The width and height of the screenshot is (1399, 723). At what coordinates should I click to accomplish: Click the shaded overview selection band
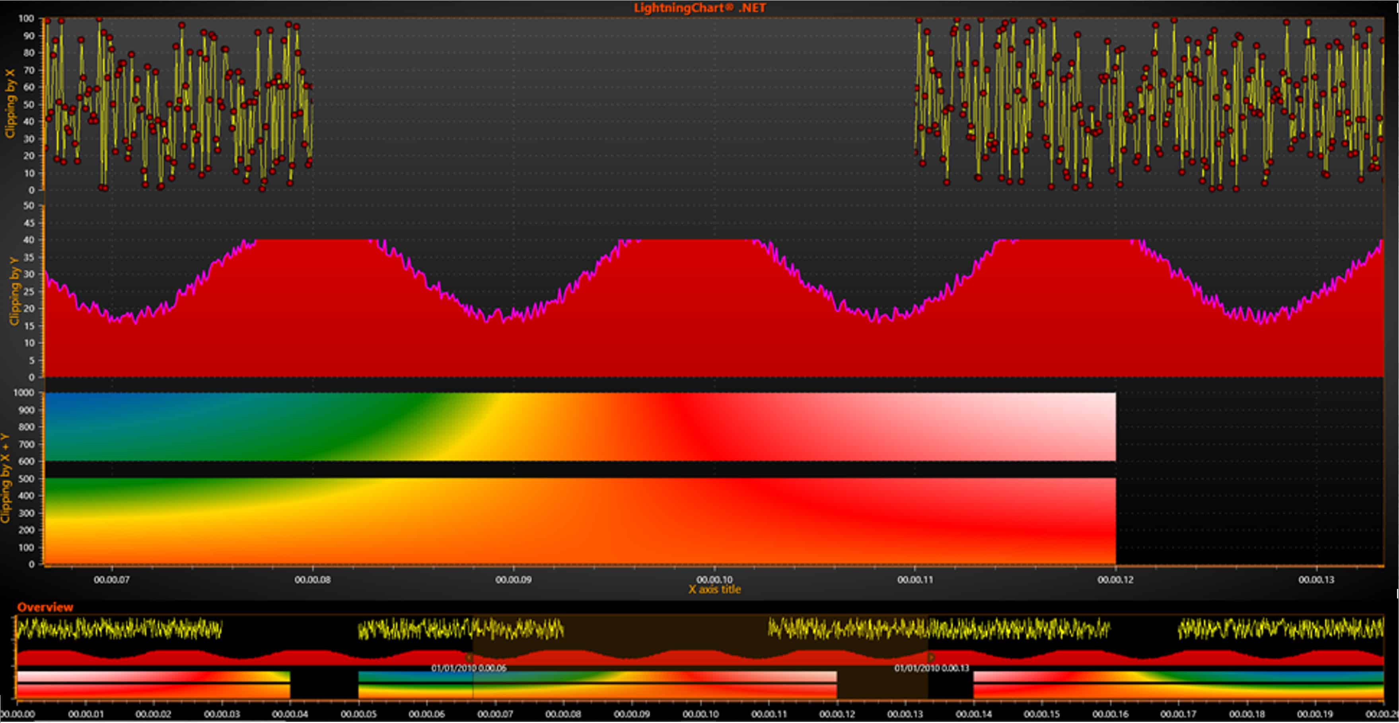point(700,657)
